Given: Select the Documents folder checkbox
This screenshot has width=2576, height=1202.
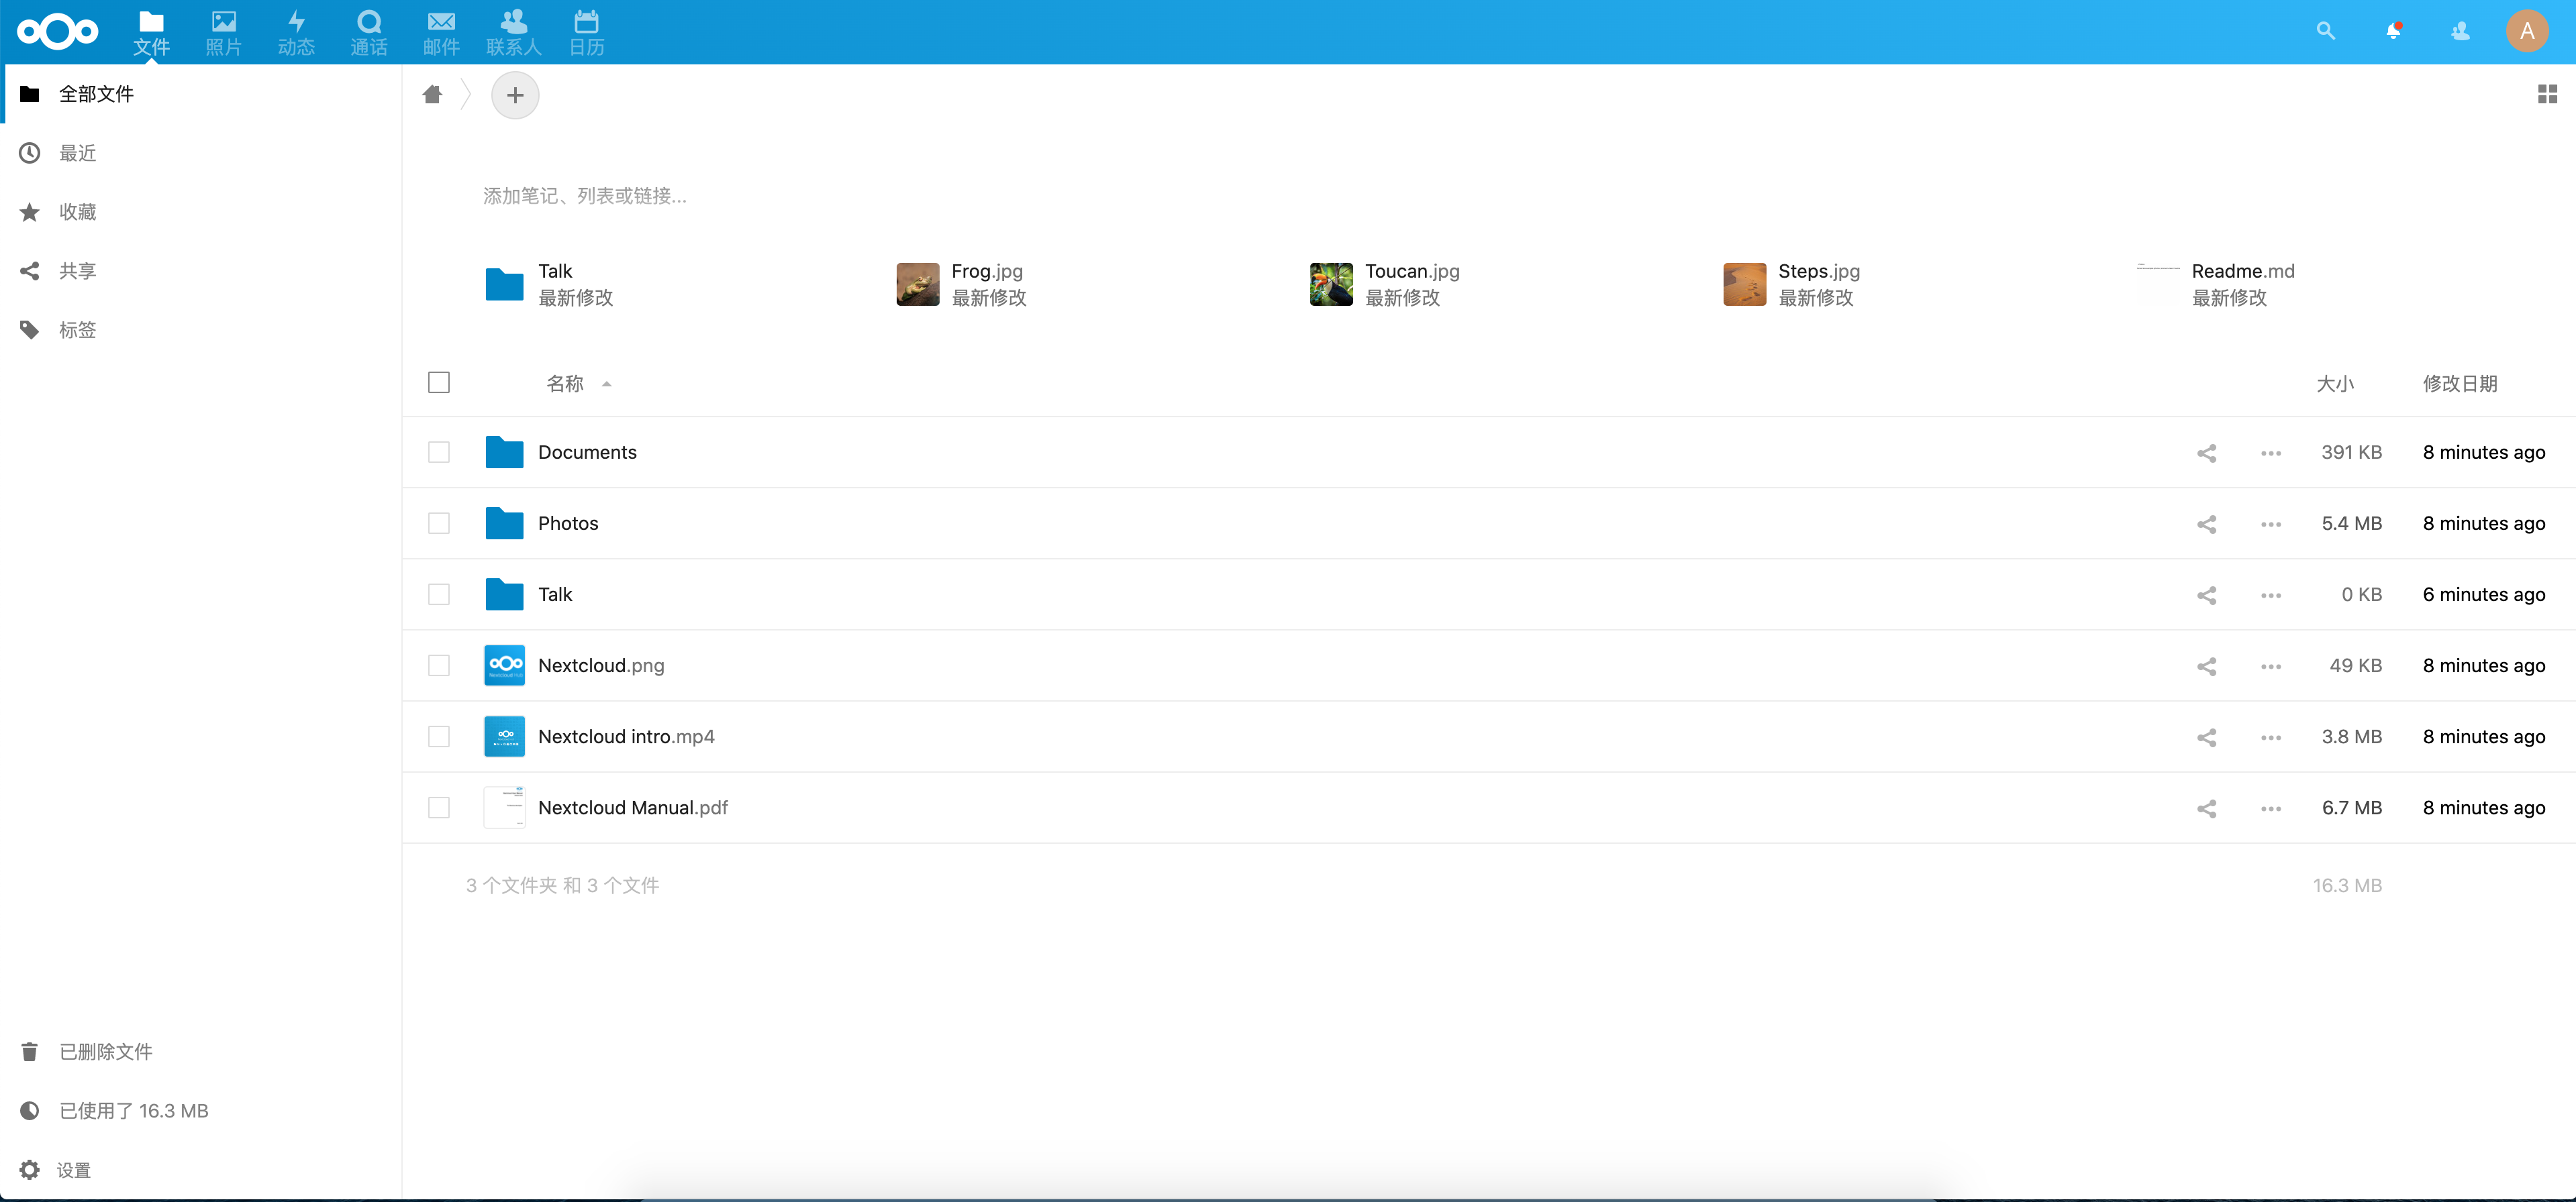Looking at the screenshot, I should [438, 453].
